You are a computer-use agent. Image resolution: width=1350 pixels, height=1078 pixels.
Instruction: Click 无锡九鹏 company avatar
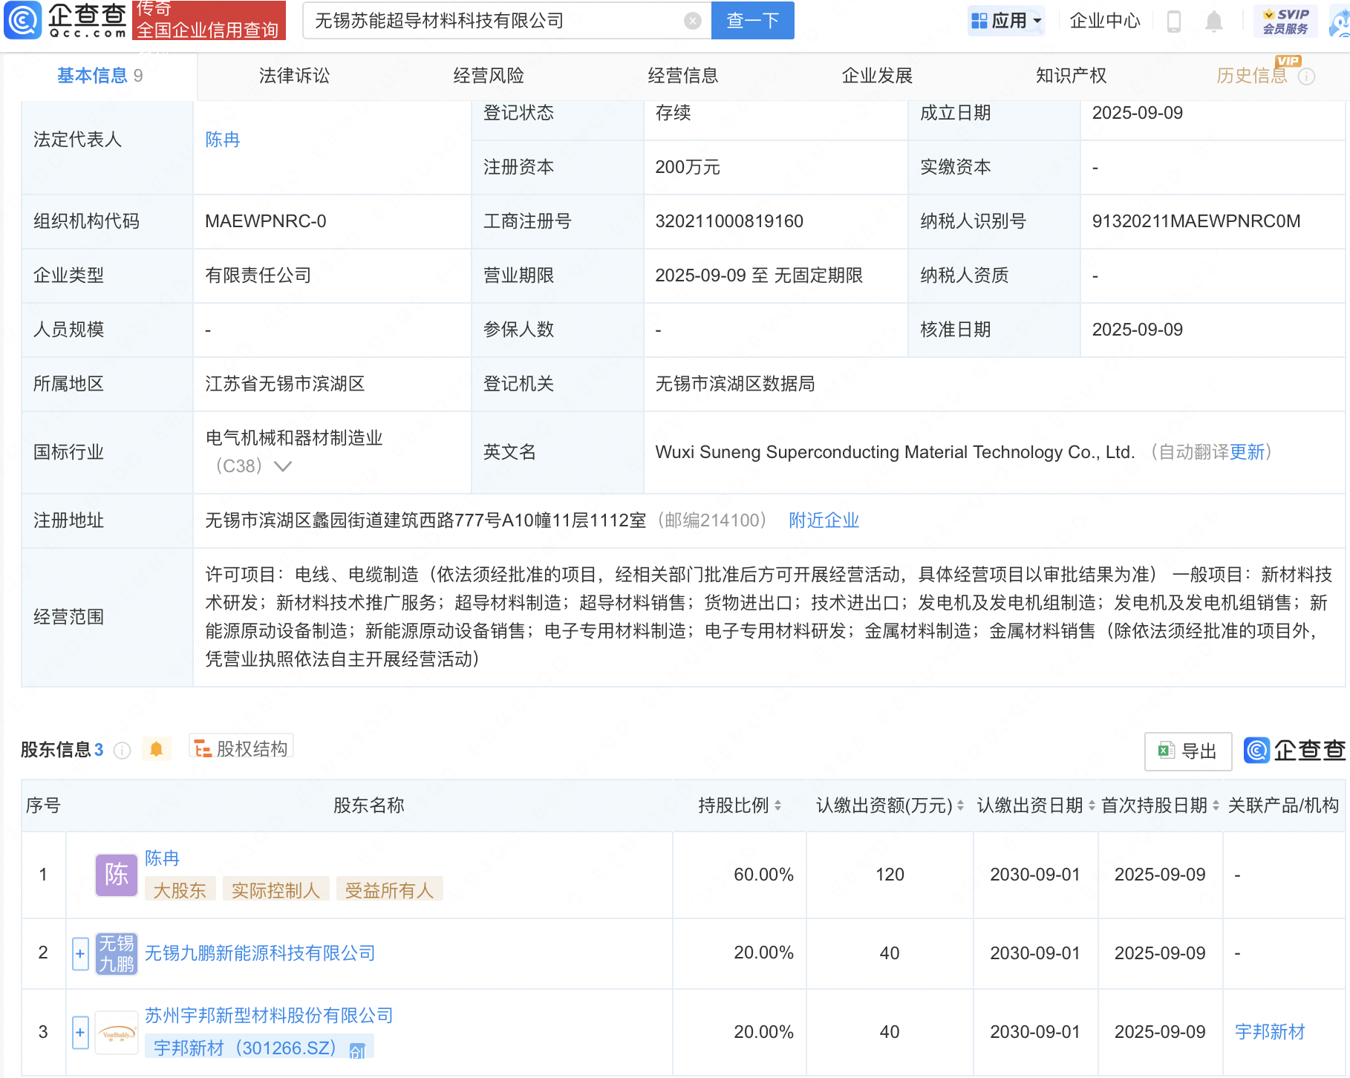tap(117, 953)
